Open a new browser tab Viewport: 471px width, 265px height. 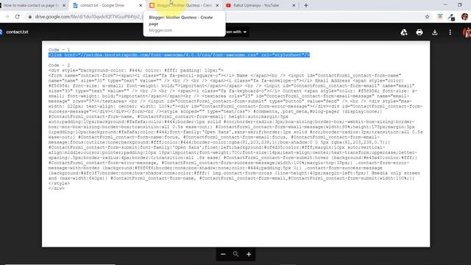tap(306, 5)
